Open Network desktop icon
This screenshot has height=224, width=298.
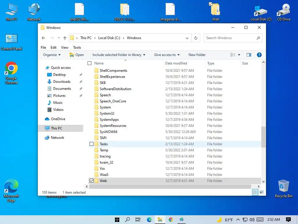coord(34,12)
